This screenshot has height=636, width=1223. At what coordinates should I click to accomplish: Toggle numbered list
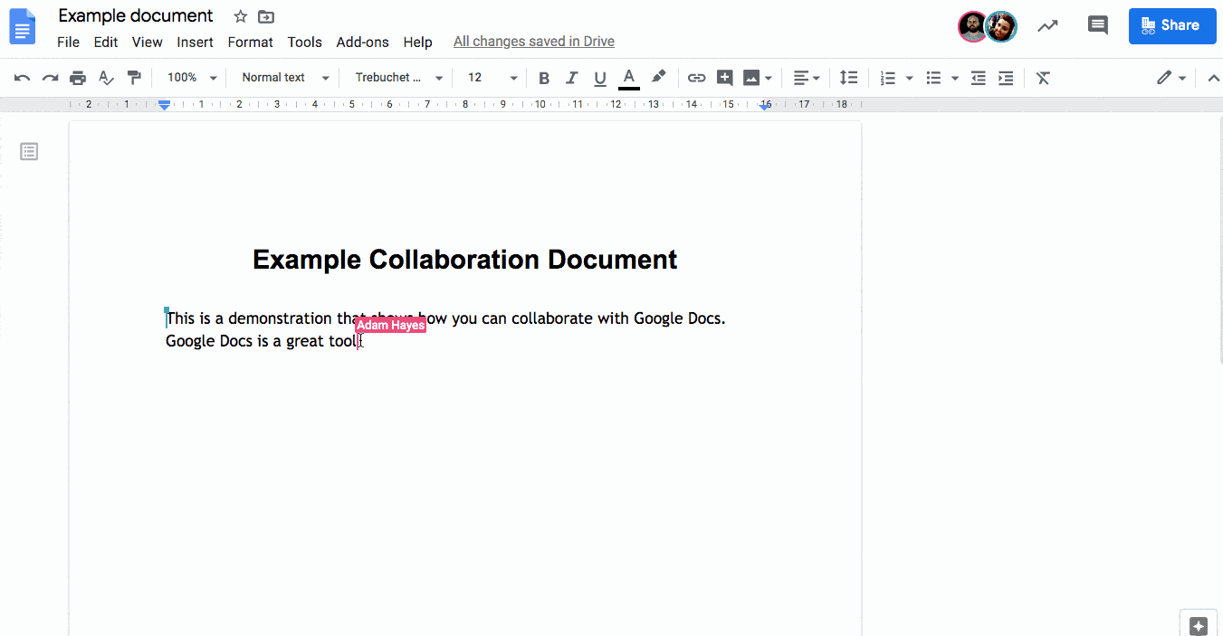tap(888, 78)
